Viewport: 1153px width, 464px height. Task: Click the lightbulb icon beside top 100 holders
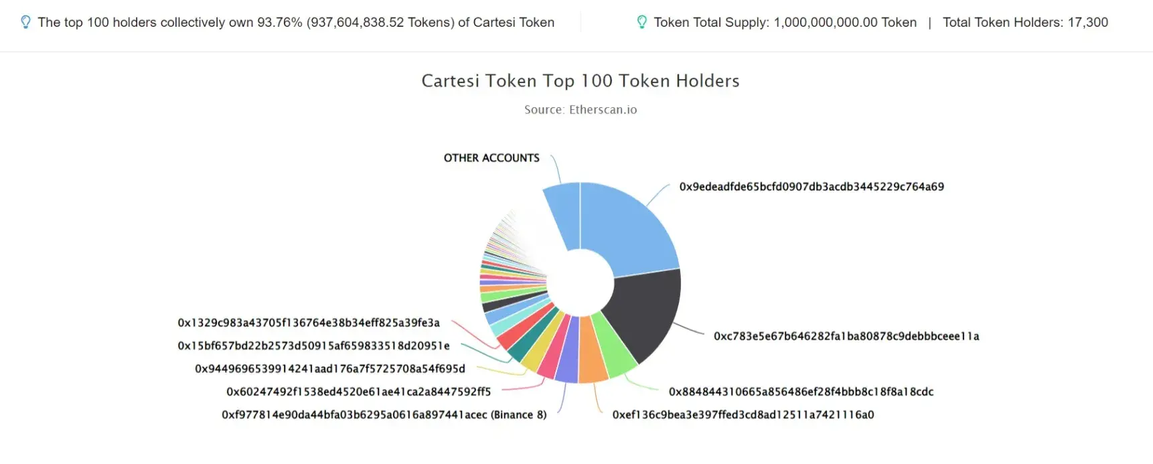[25, 22]
